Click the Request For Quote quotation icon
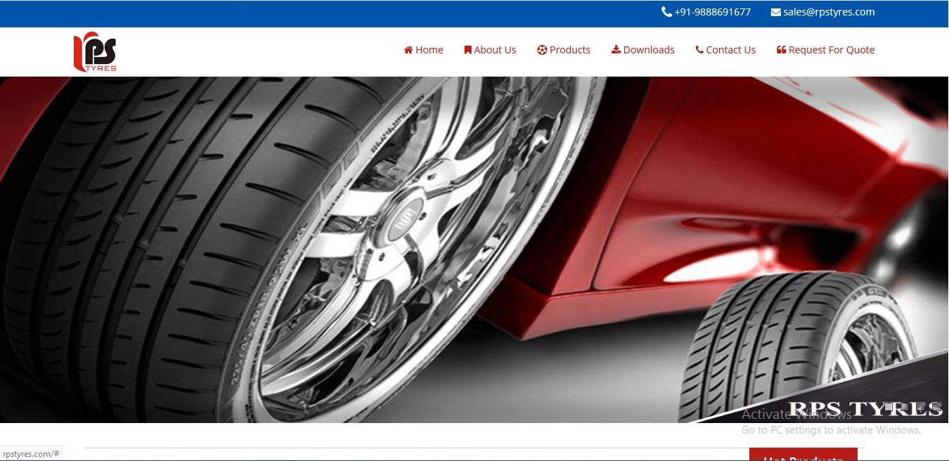 coord(781,50)
